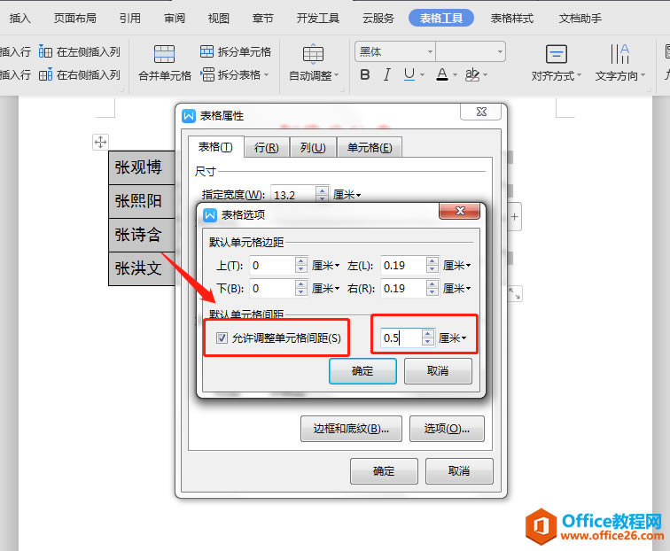This screenshot has height=551, width=670.
Task: Insert column to the left (在左侧插入列)
Action: coord(80,51)
